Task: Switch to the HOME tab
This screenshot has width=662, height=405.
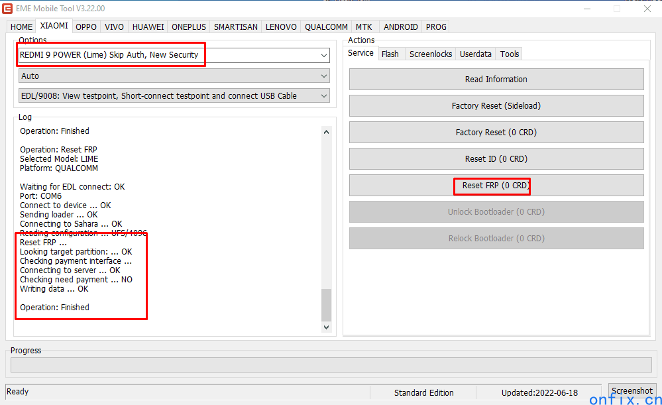Action: tap(21, 27)
